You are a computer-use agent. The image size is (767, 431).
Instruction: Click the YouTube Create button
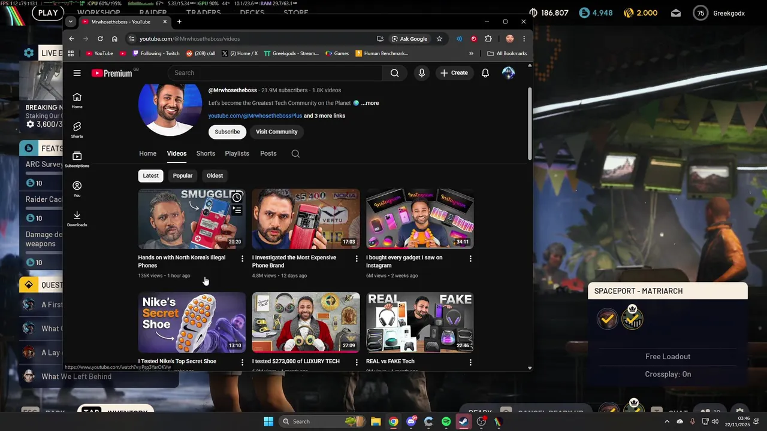(454, 73)
